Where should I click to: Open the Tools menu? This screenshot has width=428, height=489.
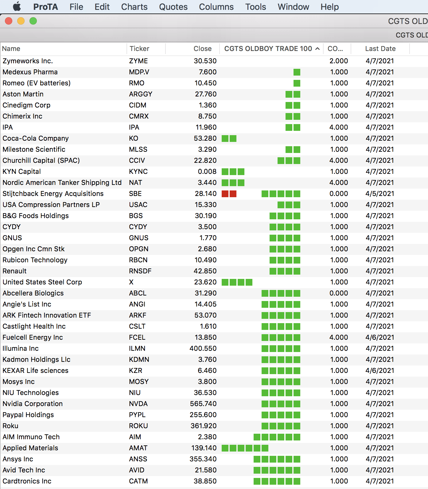(255, 7)
